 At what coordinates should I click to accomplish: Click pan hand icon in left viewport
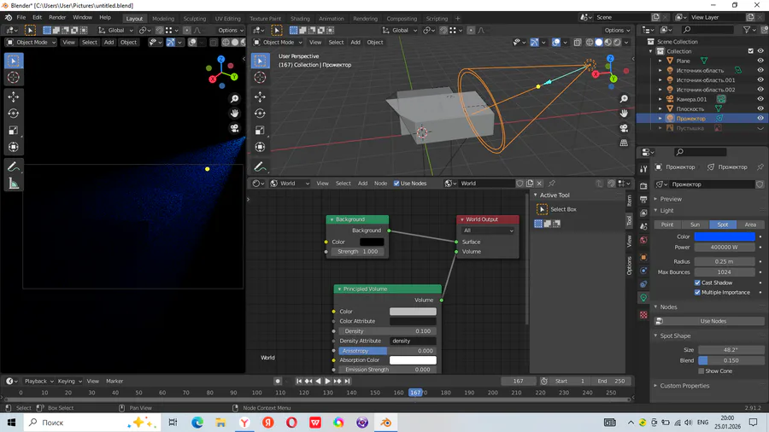pyautogui.click(x=234, y=114)
